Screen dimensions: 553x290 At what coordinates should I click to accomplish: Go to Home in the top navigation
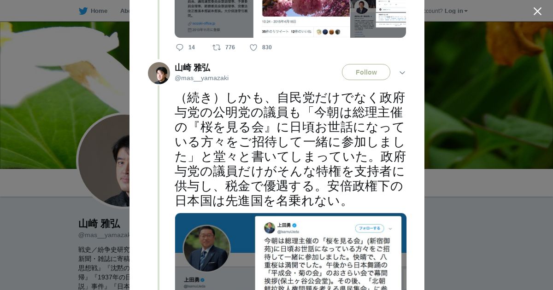[99, 11]
